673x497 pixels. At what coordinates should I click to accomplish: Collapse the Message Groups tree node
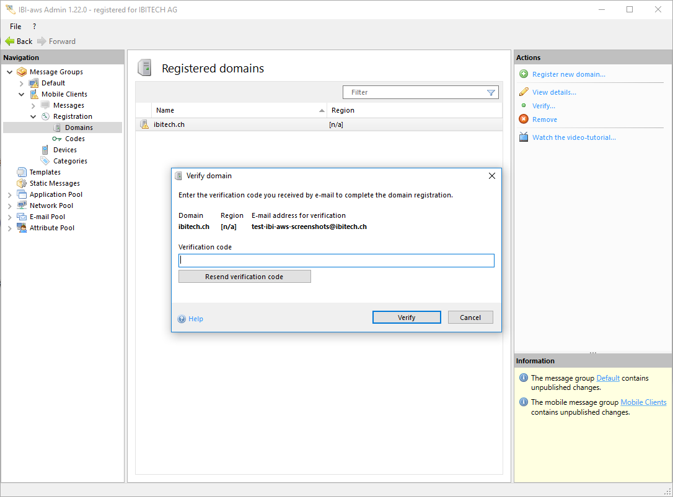click(10, 72)
